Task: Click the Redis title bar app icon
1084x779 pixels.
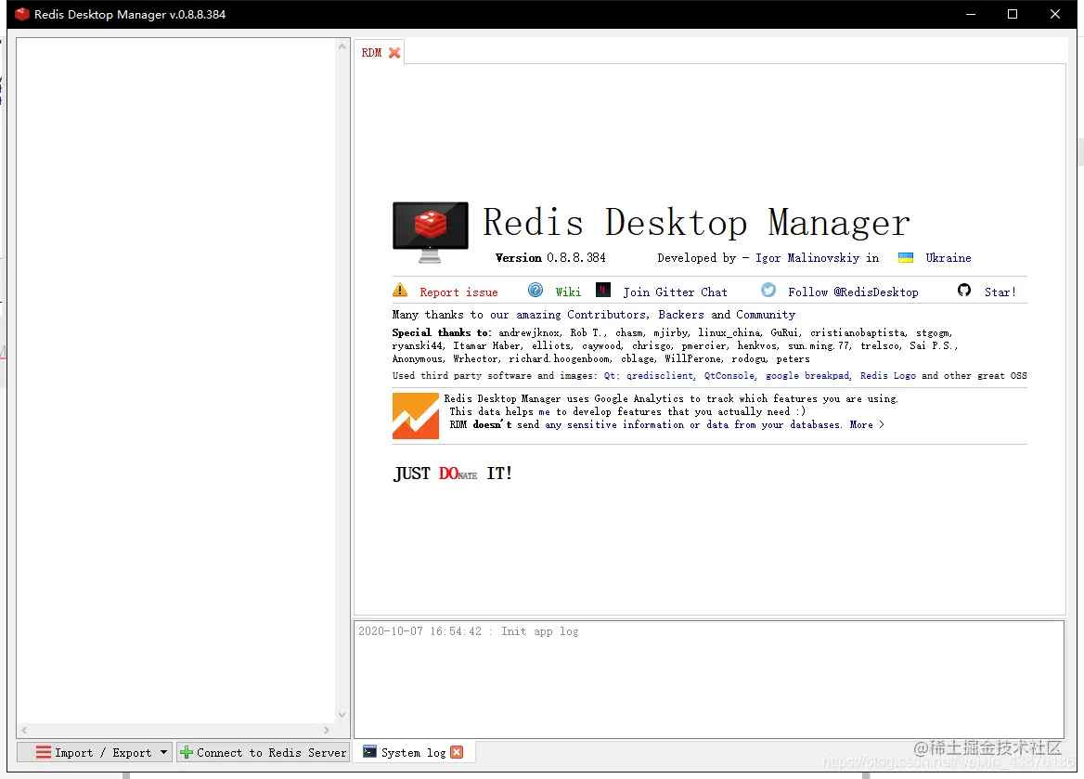Action: (22, 14)
